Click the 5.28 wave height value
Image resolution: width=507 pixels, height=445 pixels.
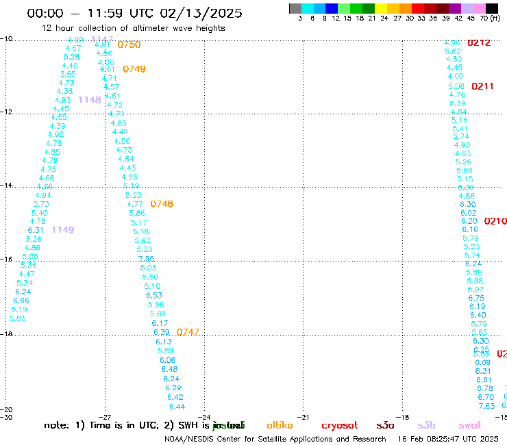71,57
